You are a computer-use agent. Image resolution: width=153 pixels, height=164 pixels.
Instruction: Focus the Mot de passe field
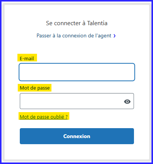click(x=77, y=101)
